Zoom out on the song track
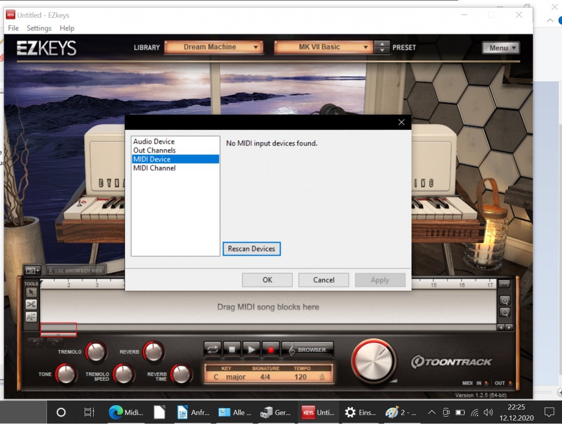 click(x=505, y=312)
